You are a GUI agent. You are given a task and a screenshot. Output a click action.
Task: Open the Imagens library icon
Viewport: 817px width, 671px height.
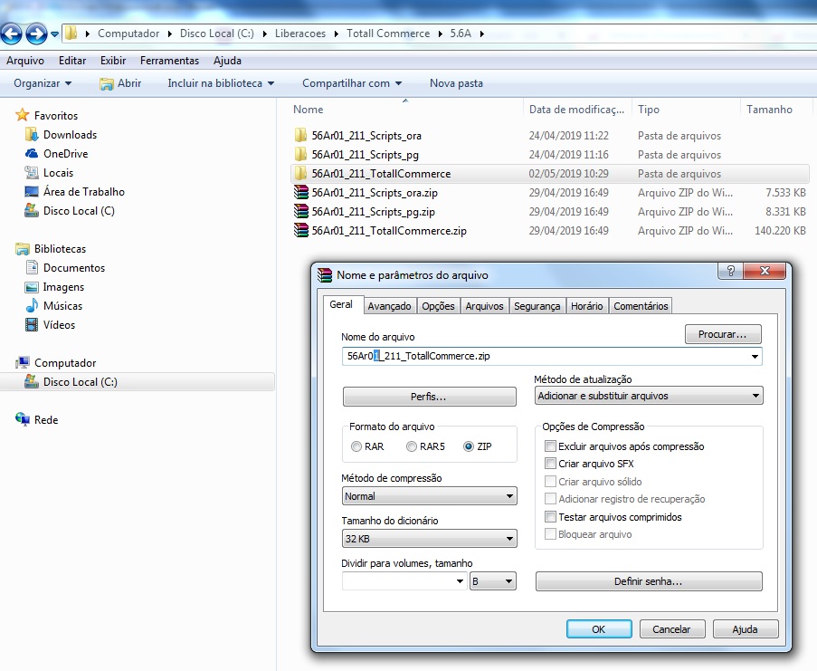32,287
